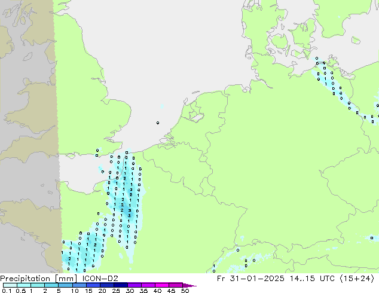Choose the 35–40 mm magenta legend swatch

point(148,285)
